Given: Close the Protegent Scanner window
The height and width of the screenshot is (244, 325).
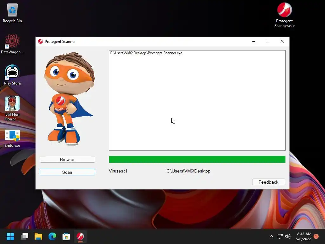Looking at the screenshot, I should point(282,42).
